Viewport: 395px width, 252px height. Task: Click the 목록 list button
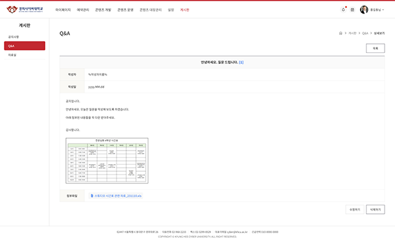tap(375, 48)
